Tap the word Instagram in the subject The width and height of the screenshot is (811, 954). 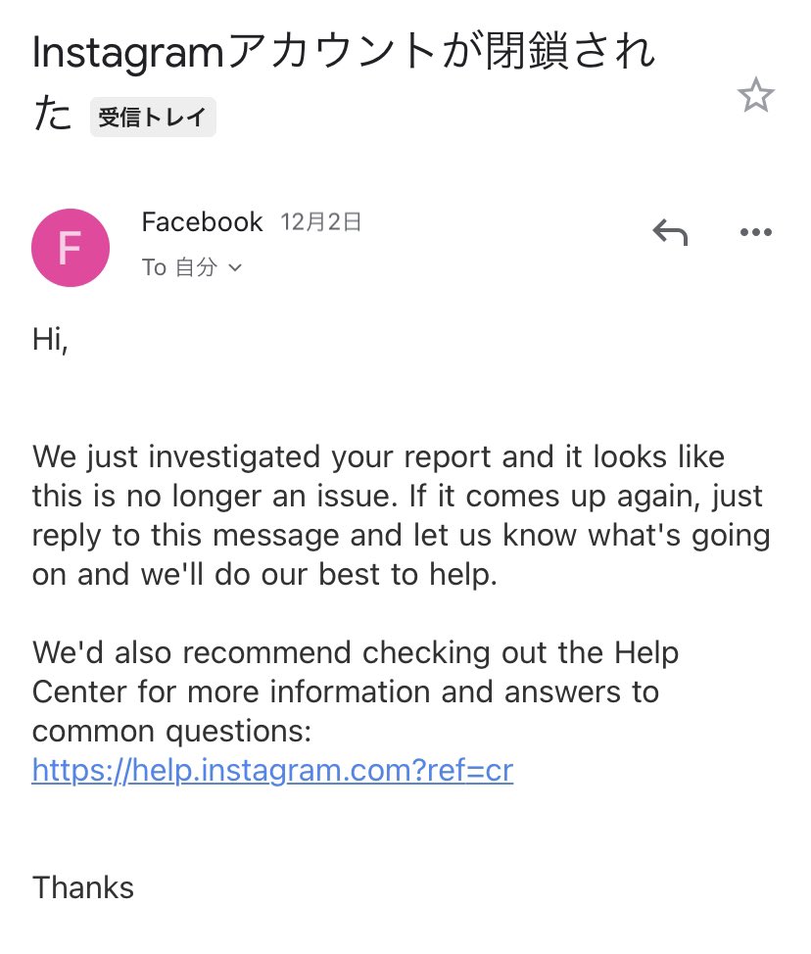(128, 54)
